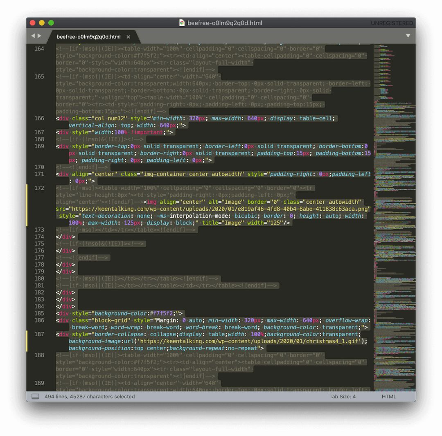Screen dimensions: 442x436
Task: Open the Tab Size: 4 menu
Action: click(x=342, y=397)
